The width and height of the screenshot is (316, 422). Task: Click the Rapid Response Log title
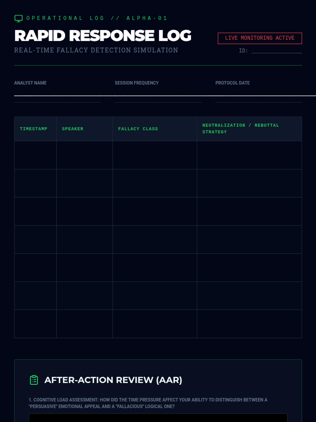tap(103, 36)
